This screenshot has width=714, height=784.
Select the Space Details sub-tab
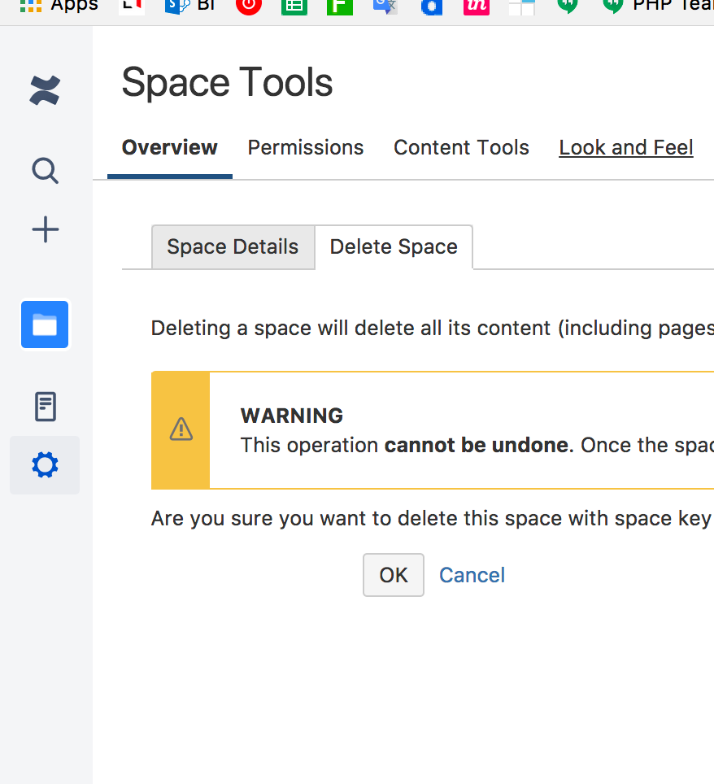point(233,247)
